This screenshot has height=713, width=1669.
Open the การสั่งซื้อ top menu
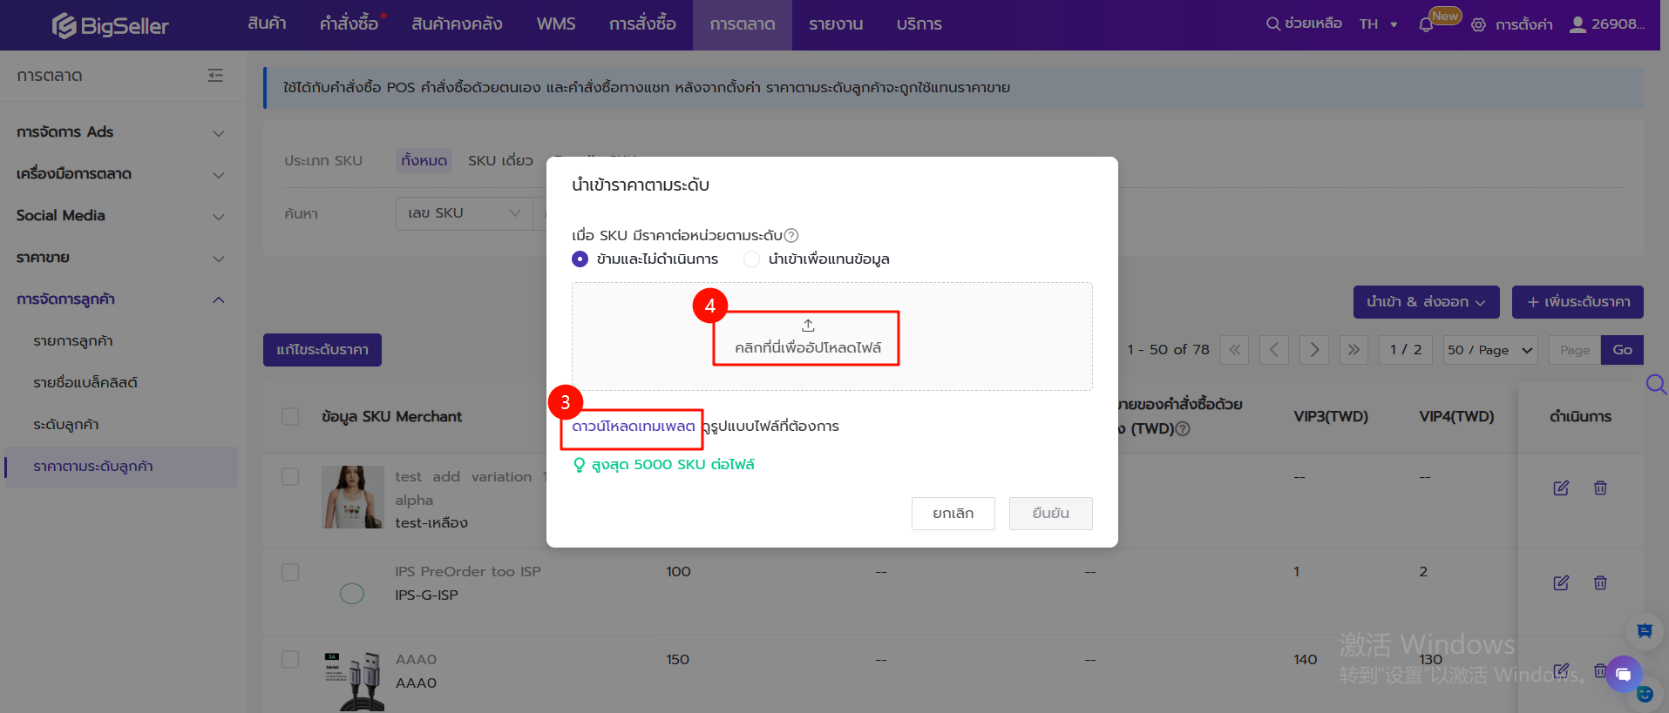tap(642, 24)
